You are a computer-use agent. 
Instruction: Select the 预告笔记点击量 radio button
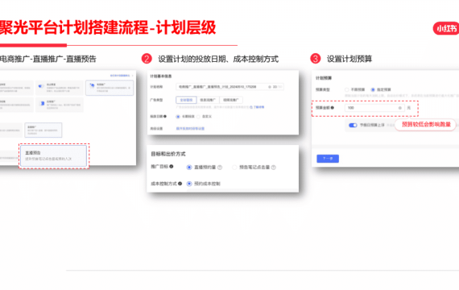click(x=234, y=168)
